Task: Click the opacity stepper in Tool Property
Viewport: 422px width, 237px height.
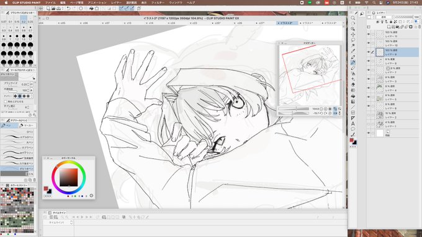Action: tap(29, 90)
